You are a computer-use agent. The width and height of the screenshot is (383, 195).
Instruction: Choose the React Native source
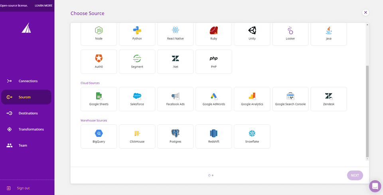point(176,34)
